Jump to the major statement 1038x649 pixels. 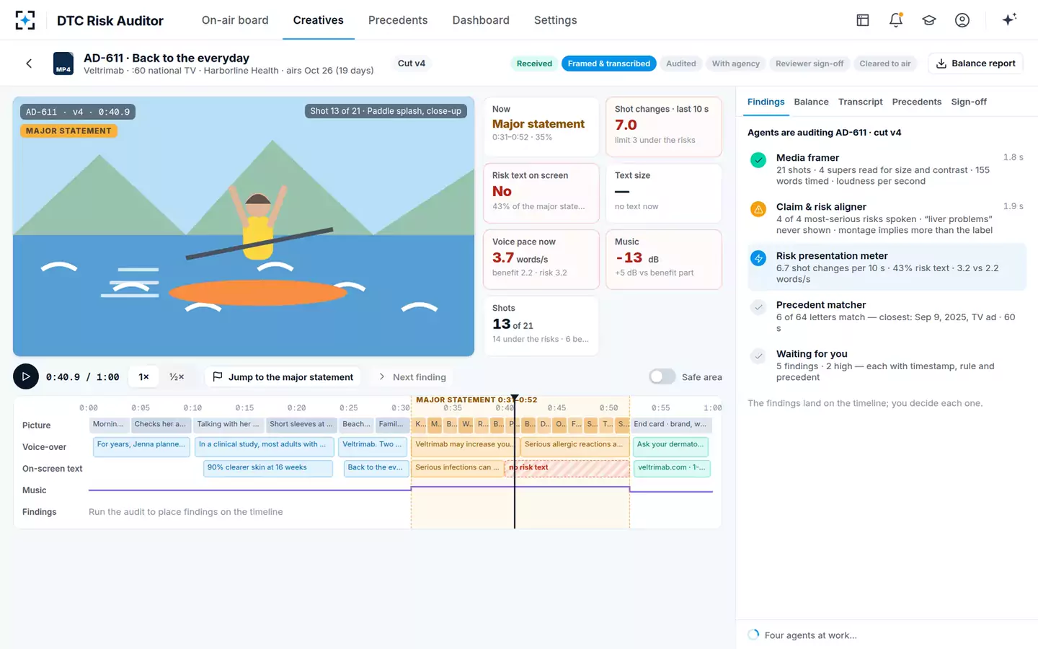coord(283,377)
